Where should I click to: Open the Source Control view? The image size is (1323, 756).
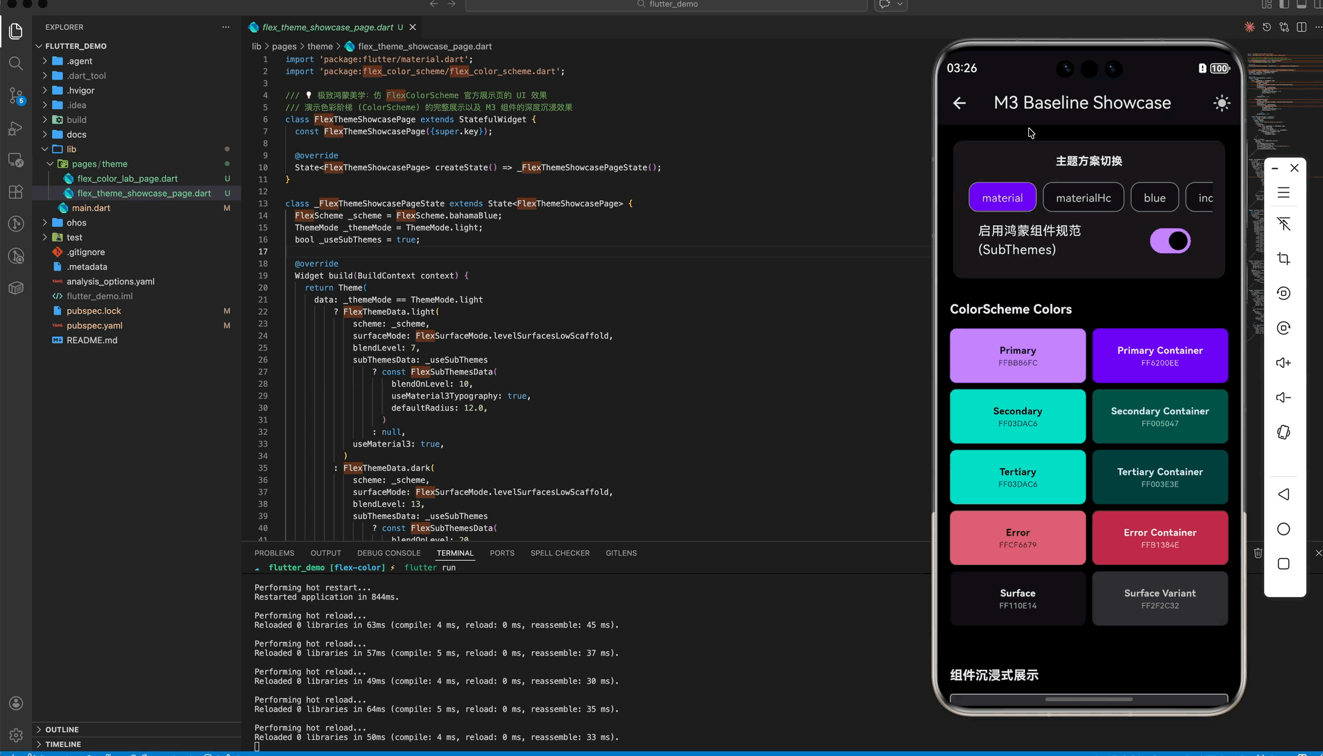(x=16, y=96)
